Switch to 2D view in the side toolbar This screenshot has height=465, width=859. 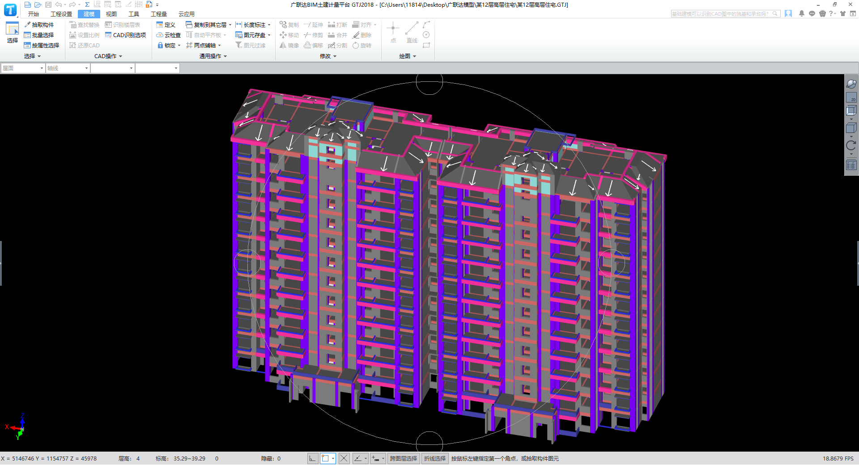[x=851, y=98]
